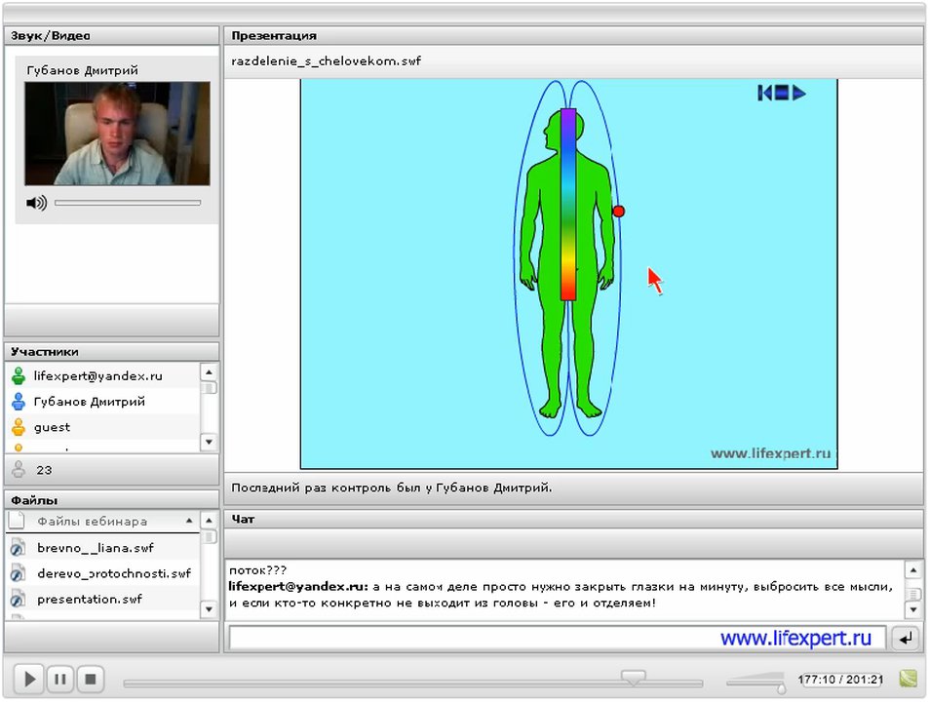This screenshot has height=702, width=930.
Task: Click the file icon for derevo_protochnosti.swf
Action: pos(18,573)
